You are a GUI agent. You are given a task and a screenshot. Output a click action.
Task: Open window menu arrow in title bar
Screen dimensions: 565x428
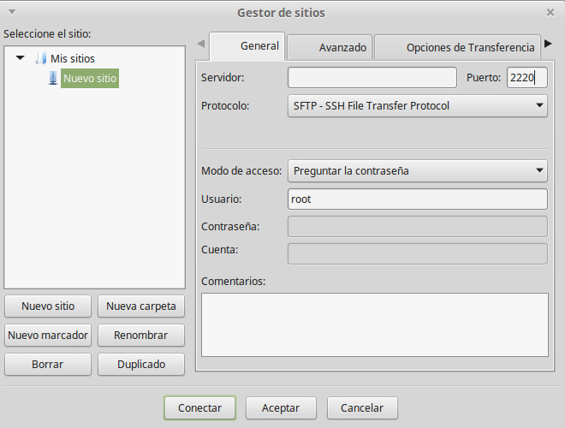9,12
